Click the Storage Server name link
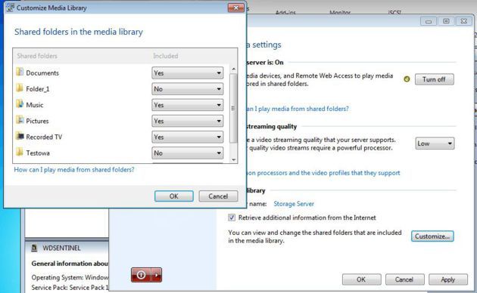477x293 pixels. [294, 204]
